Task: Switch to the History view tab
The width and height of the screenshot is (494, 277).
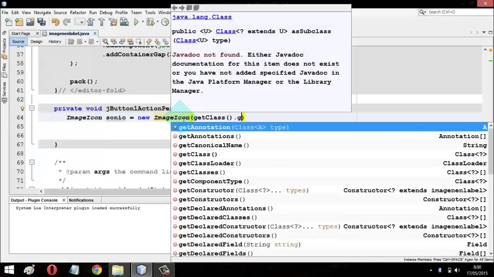Action: 55,42
